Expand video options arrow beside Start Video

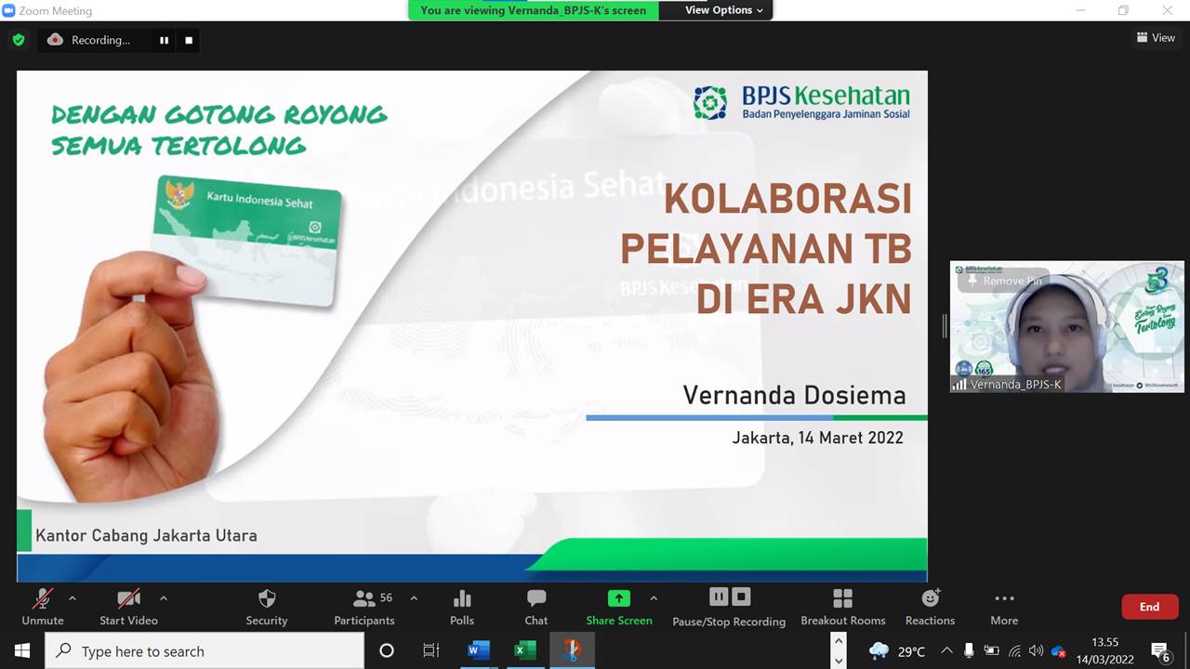point(164,598)
